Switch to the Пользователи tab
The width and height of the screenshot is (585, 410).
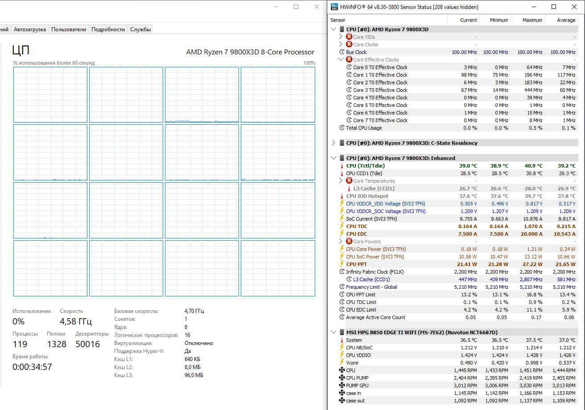point(69,29)
